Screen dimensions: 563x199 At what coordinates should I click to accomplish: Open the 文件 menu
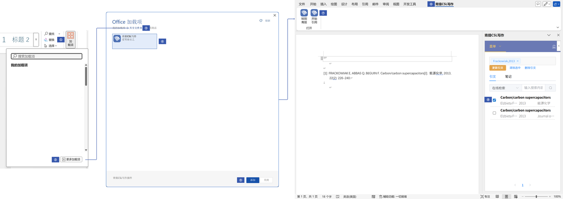pyautogui.click(x=302, y=4)
